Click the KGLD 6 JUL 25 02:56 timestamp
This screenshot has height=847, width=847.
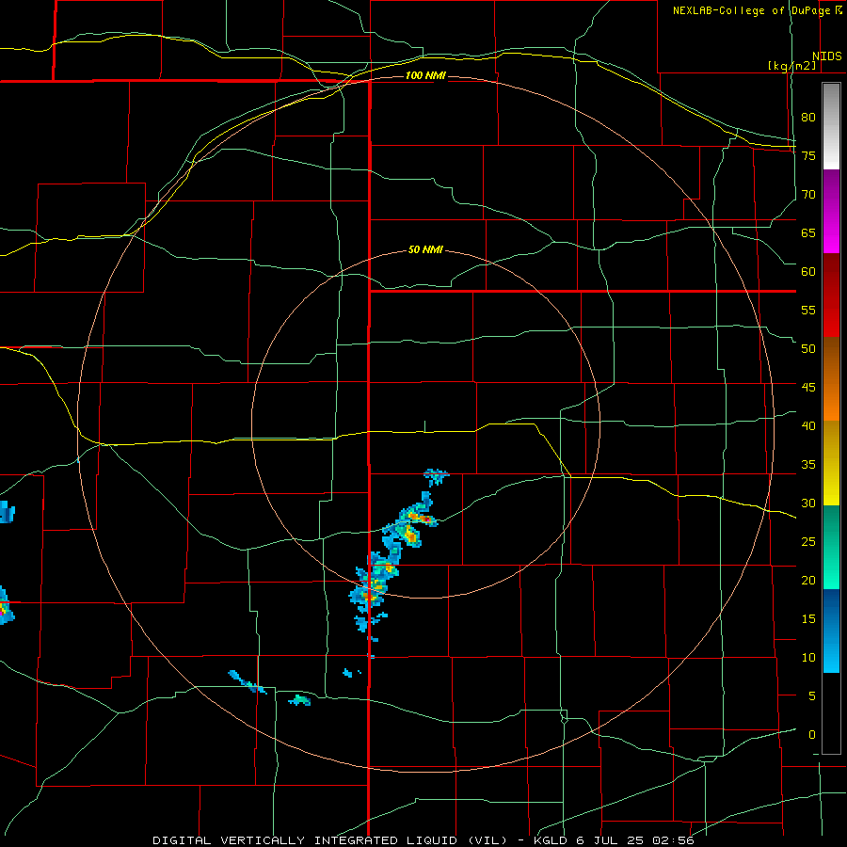click(614, 840)
